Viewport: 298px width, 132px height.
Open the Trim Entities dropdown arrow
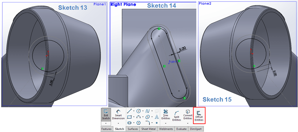click(166, 123)
